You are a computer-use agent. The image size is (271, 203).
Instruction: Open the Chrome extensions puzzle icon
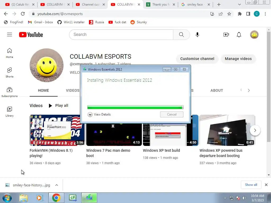[x=240, y=14]
